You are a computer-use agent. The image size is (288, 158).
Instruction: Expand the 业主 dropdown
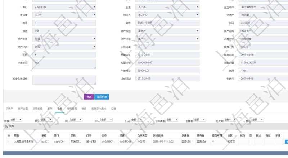point(167,7)
